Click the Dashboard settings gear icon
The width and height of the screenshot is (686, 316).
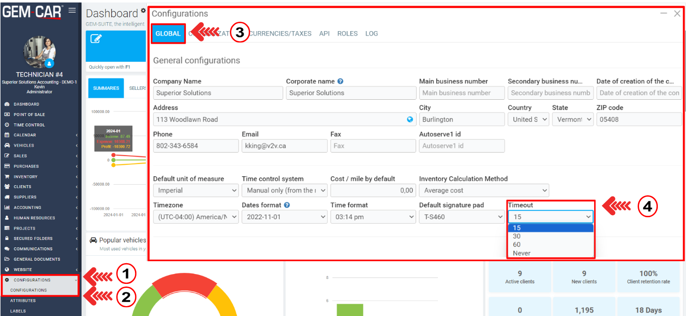point(143,10)
